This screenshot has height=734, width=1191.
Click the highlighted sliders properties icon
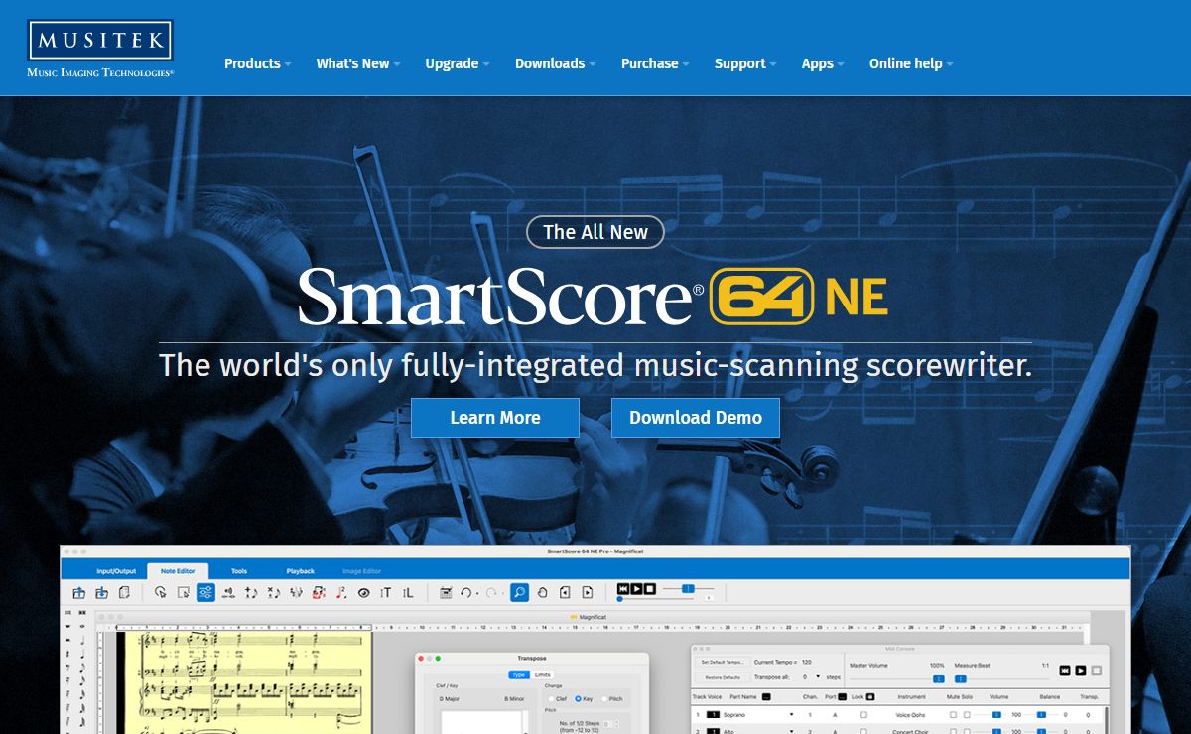tap(205, 593)
